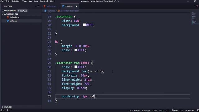Screen dimensions: 199x112
Task: Change CSS language mode in status bar
Action: pos(167,110)
